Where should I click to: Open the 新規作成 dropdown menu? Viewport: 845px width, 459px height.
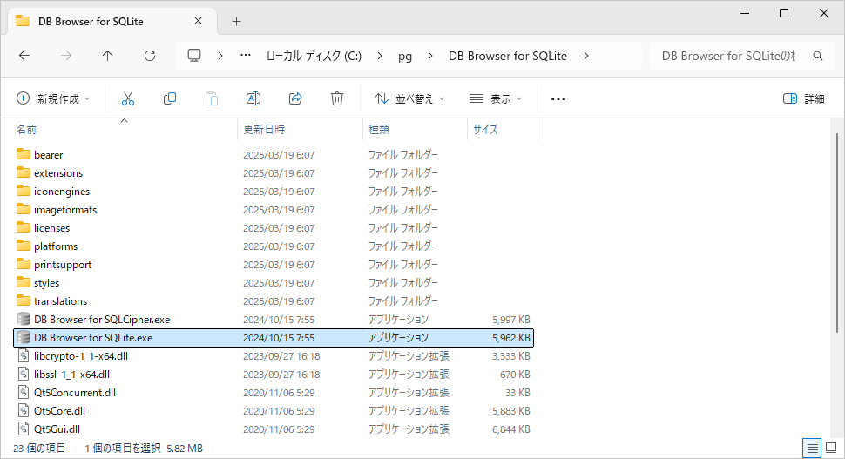(x=53, y=98)
